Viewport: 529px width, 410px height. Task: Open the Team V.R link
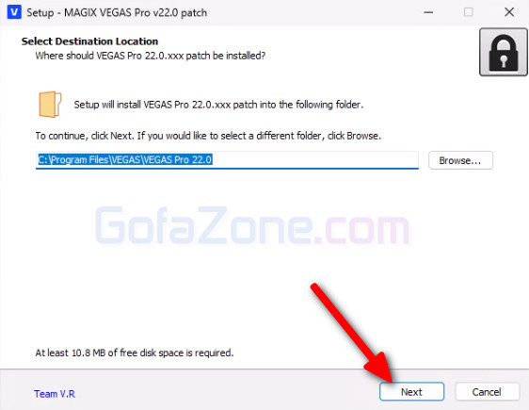point(55,394)
